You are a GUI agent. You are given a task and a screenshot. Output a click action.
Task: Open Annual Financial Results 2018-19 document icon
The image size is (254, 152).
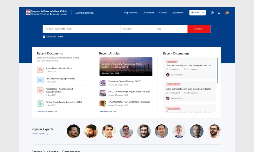click(x=40, y=70)
